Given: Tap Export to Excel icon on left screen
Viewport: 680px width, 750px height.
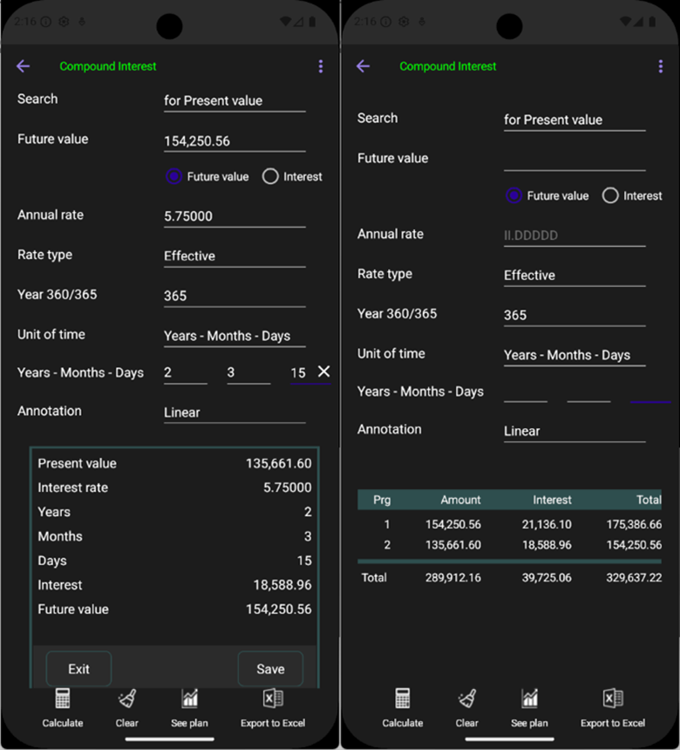Looking at the screenshot, I should point(273,699).
